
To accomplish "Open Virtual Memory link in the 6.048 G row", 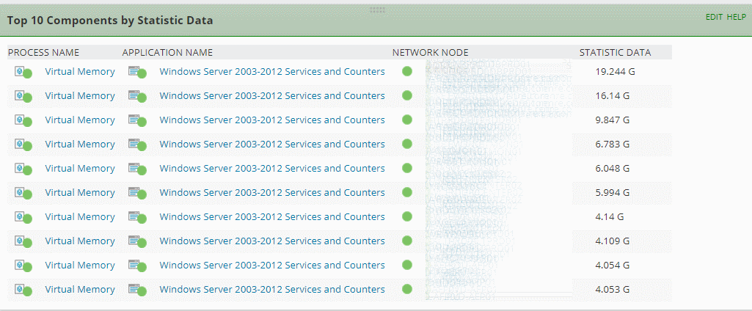I will tap(80, 169).
